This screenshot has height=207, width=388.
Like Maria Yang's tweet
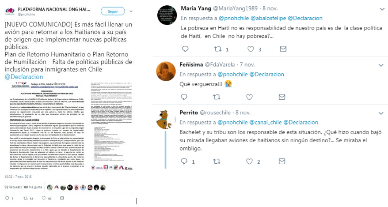click(x=251, y=49)
